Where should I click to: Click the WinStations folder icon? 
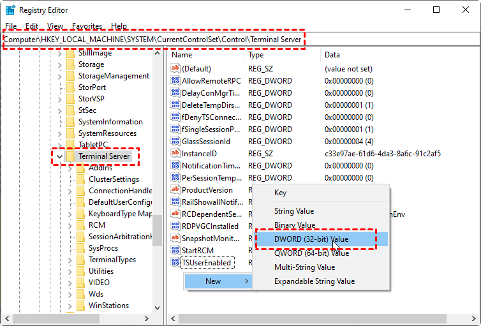(x=80, y=306)
